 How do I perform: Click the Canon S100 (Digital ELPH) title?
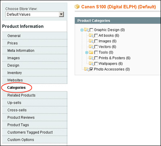(x=119, y=7)
